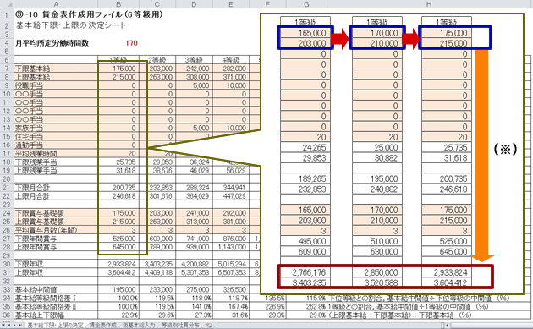Select column B header
The width and height of the screenshot is (533, 329).
118,4
